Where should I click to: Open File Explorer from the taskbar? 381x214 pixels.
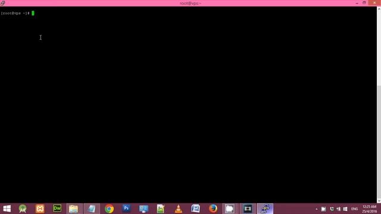point(73,209)
